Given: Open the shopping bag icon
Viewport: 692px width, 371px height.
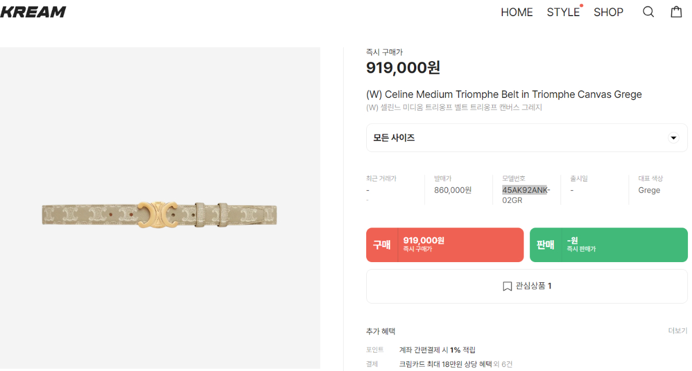Looking at the screenshot, I should click(x=676, y=12).
